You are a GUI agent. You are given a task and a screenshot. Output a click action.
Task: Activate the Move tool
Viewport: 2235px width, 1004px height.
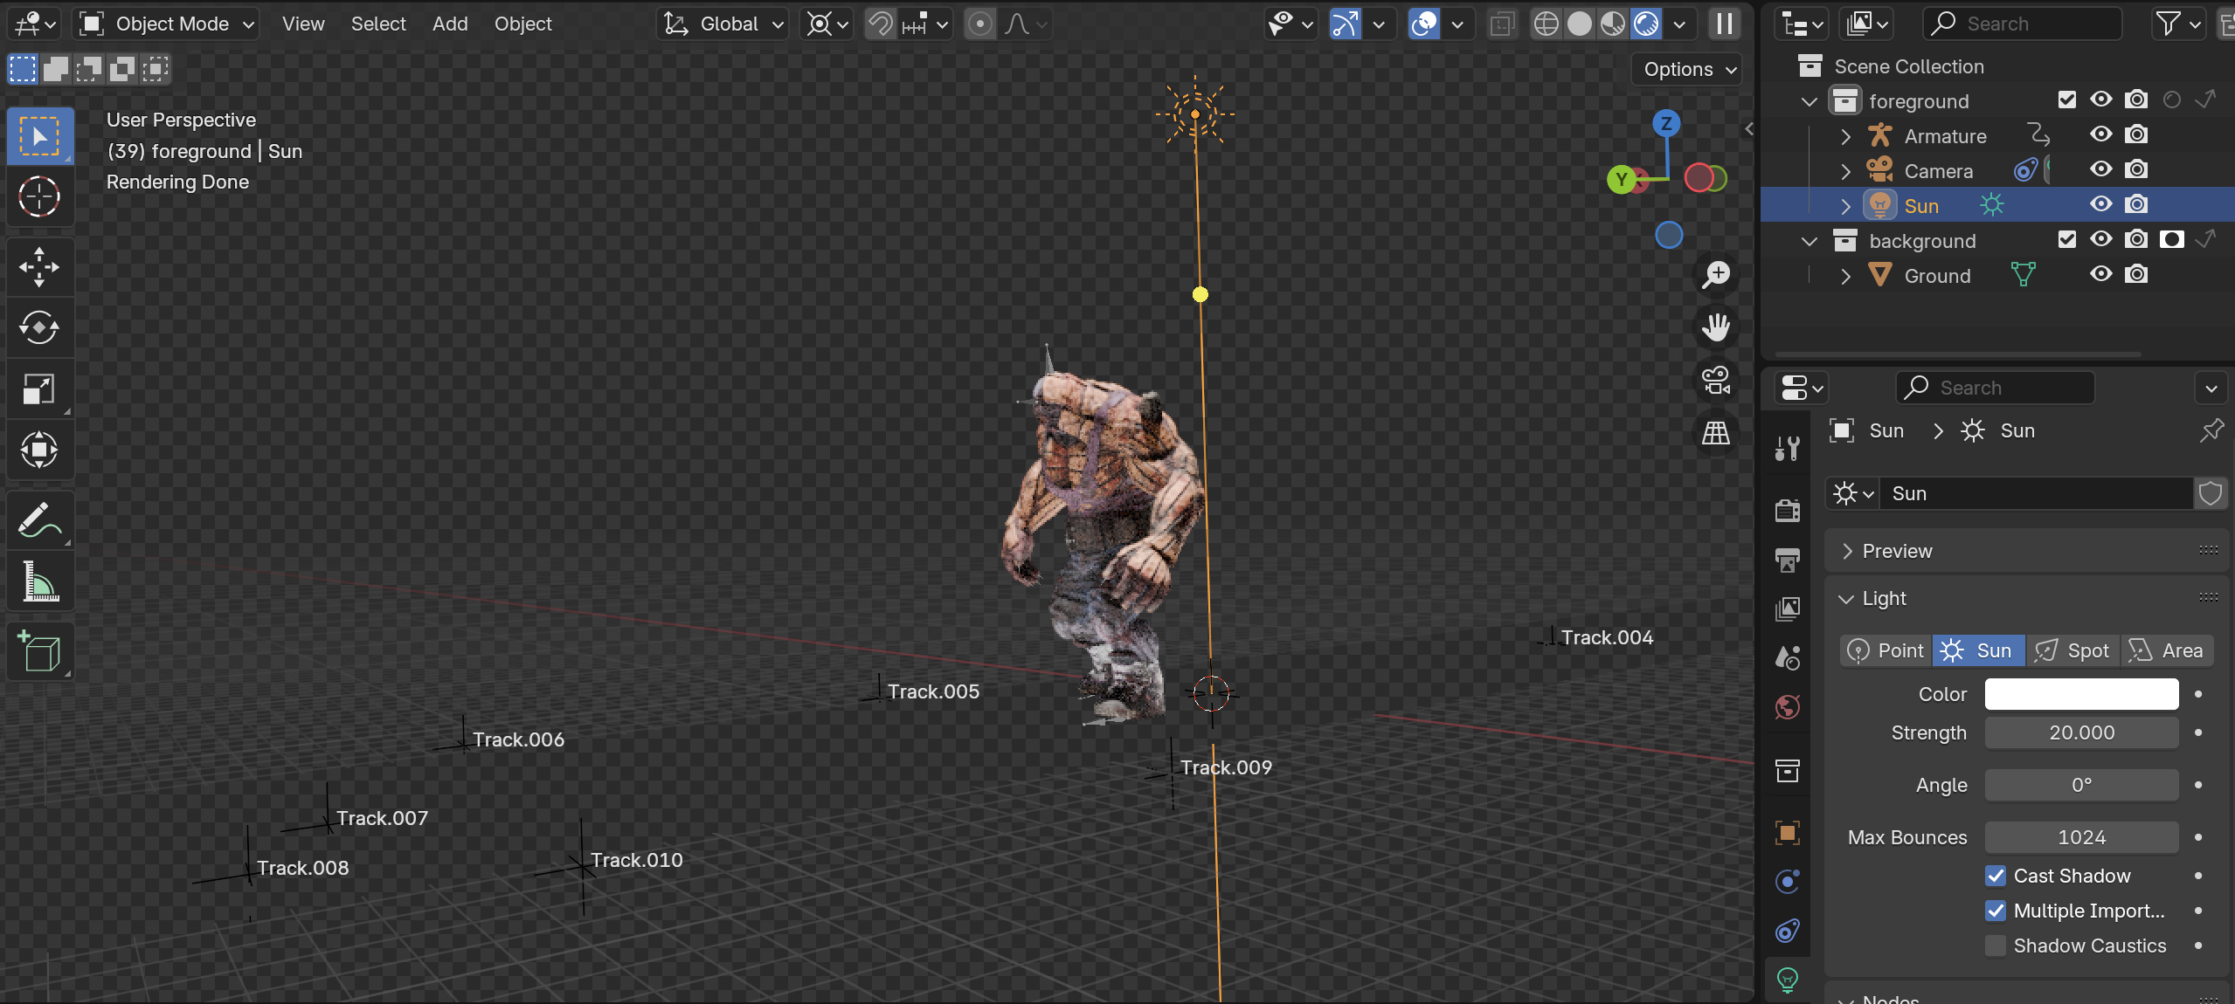[x=39, y=266]
